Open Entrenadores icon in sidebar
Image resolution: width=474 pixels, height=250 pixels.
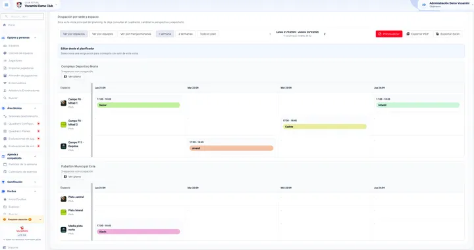click(5, 83)
